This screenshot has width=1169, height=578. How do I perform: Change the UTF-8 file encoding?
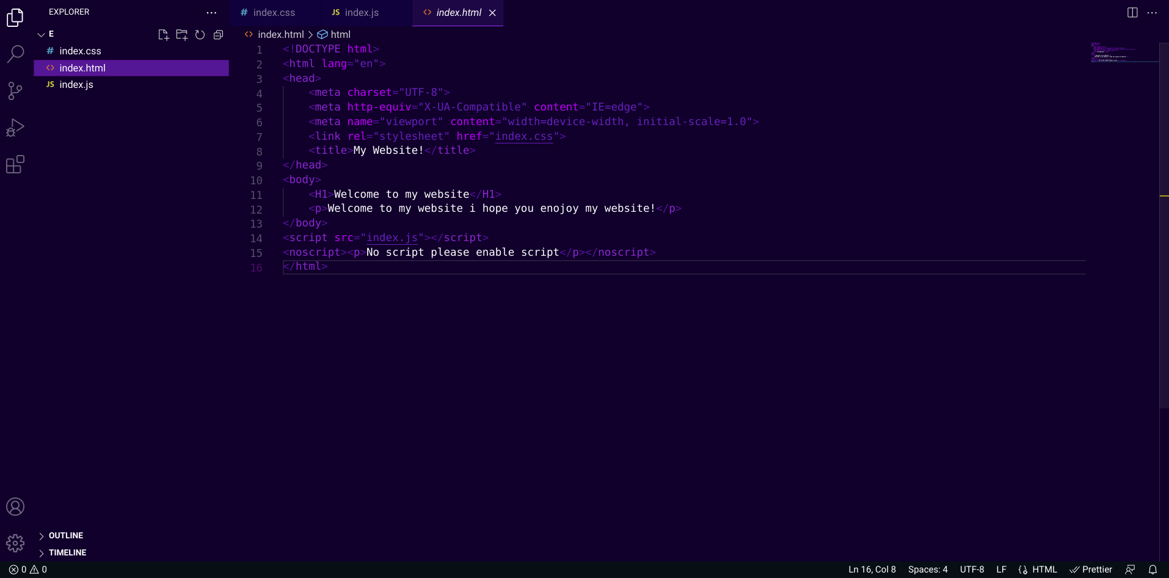(972, 569)
